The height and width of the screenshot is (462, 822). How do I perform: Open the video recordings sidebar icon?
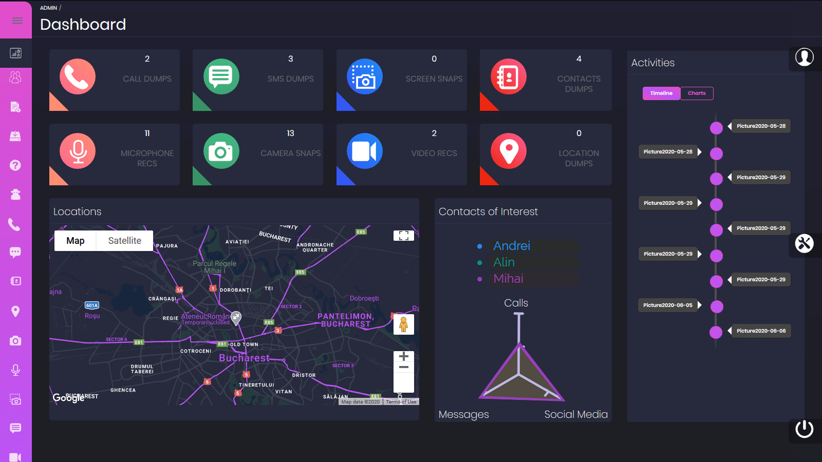(15, 456)
